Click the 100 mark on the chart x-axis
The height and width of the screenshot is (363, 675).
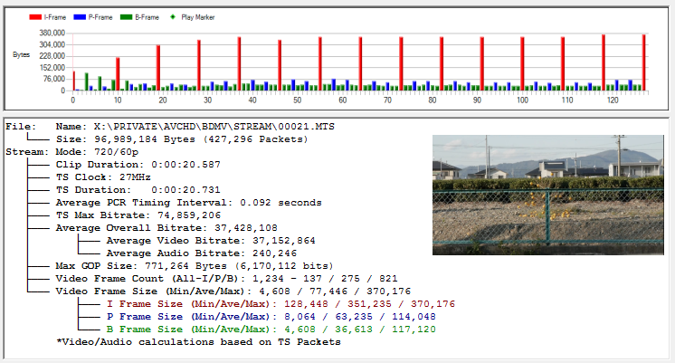(522, 100)
